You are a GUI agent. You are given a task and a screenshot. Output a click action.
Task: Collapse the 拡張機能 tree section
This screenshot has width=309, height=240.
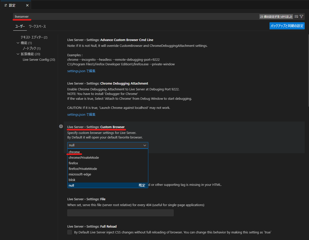[18, 54]
